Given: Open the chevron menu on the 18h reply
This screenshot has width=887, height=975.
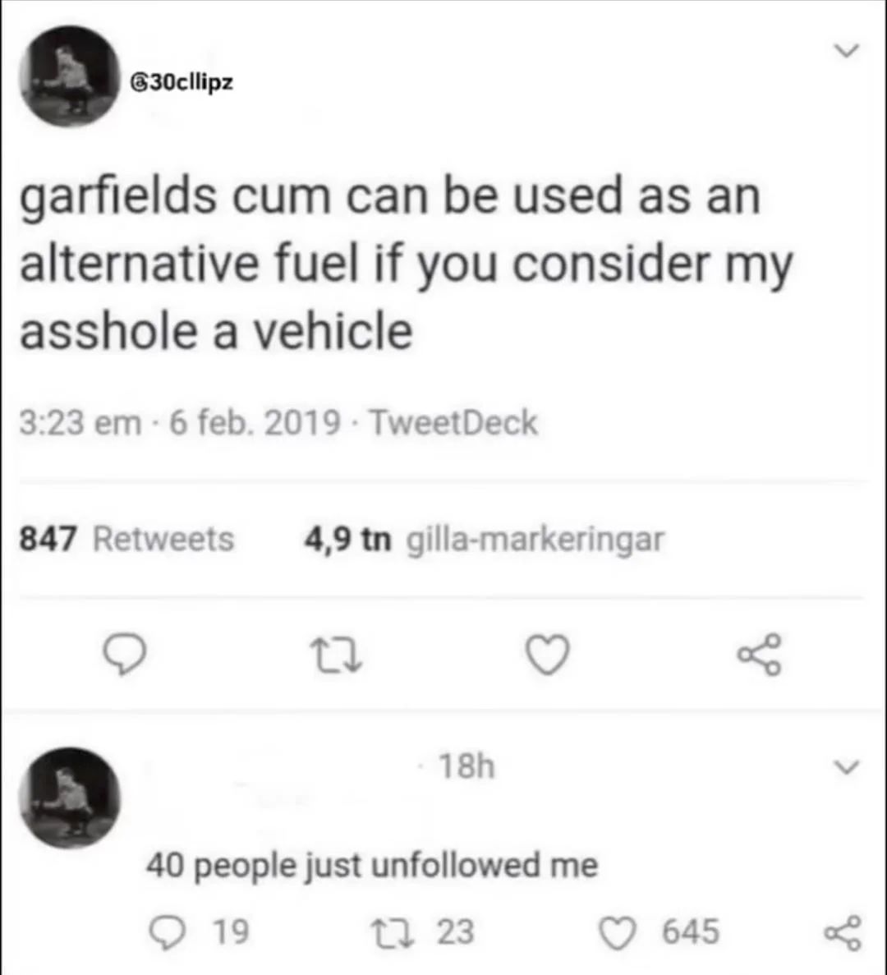Looking at the screenshot, I should tap(846, 766).
